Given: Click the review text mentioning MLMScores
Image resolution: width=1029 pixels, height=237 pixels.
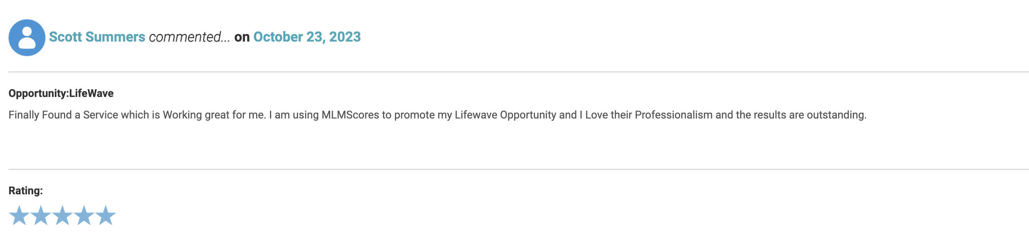Looking at the screenshot, I should 437,115.
